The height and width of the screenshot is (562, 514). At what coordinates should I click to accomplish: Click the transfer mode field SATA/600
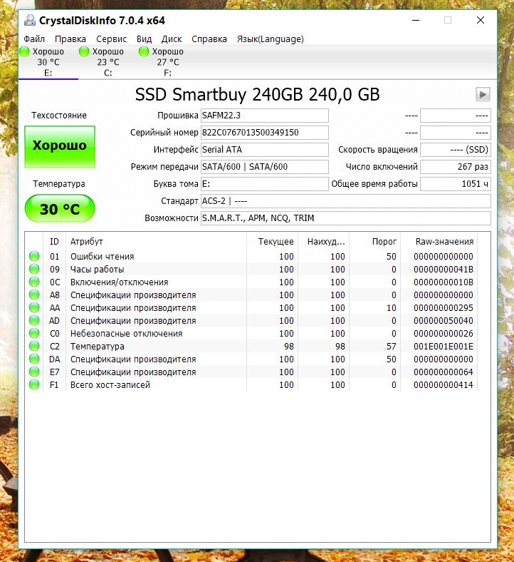tap(265, 167)
